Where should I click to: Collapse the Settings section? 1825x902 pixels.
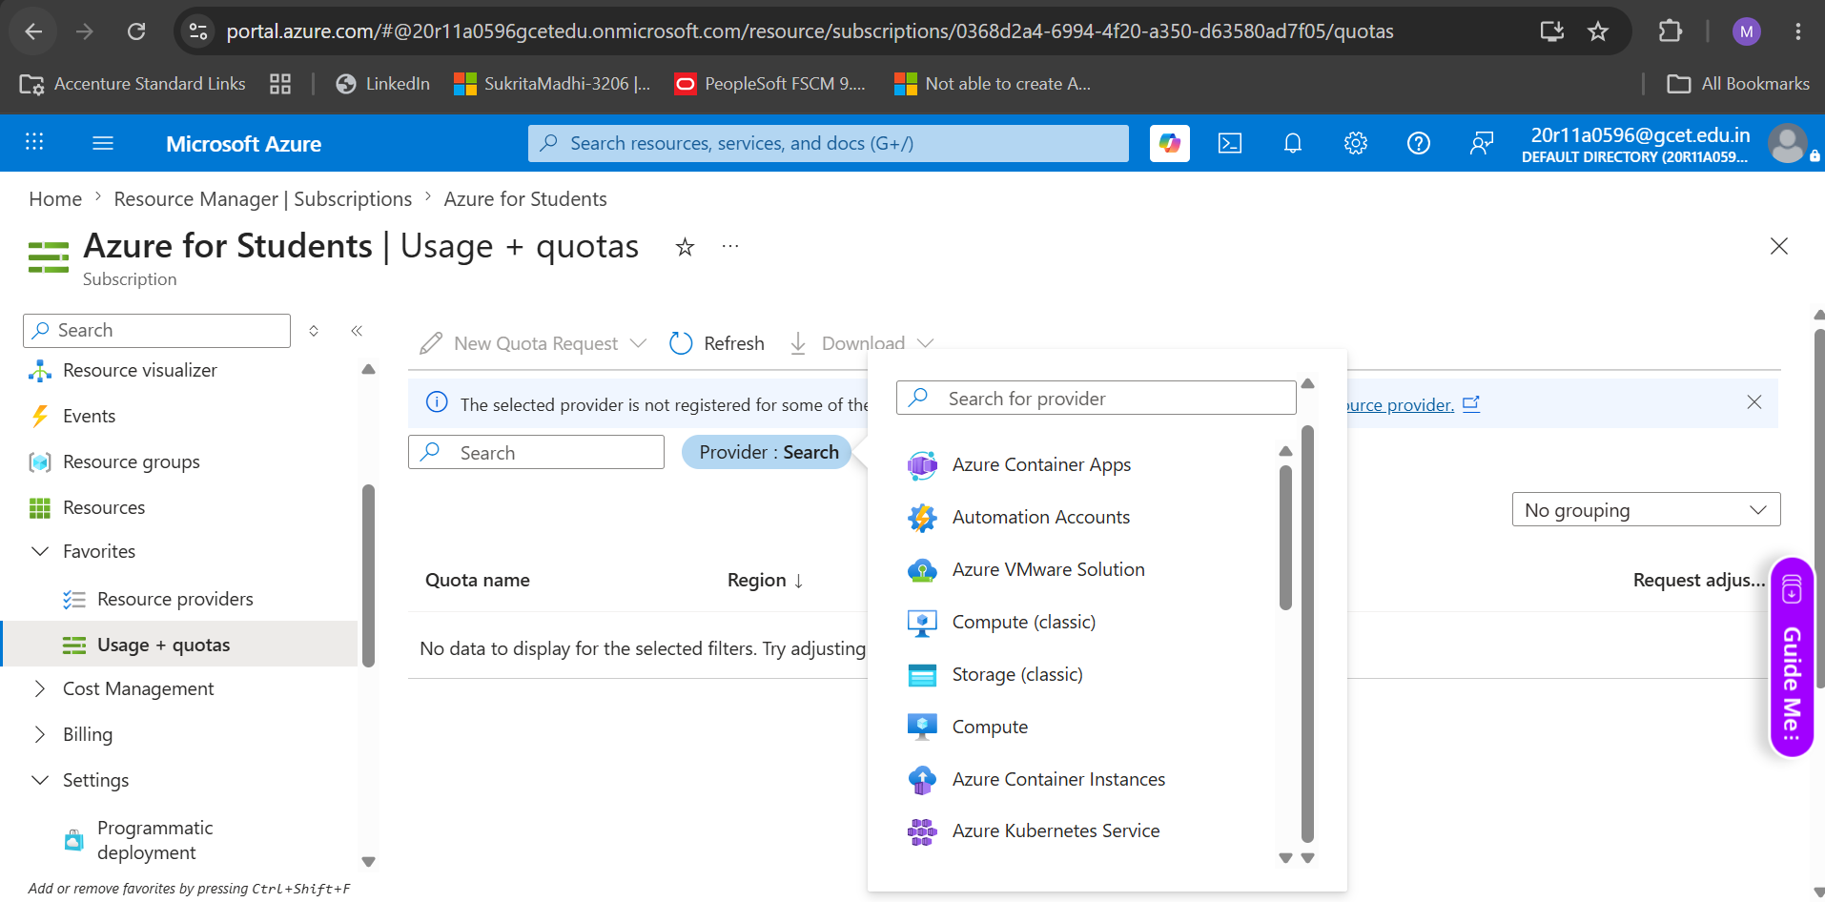tap(40, 780)
